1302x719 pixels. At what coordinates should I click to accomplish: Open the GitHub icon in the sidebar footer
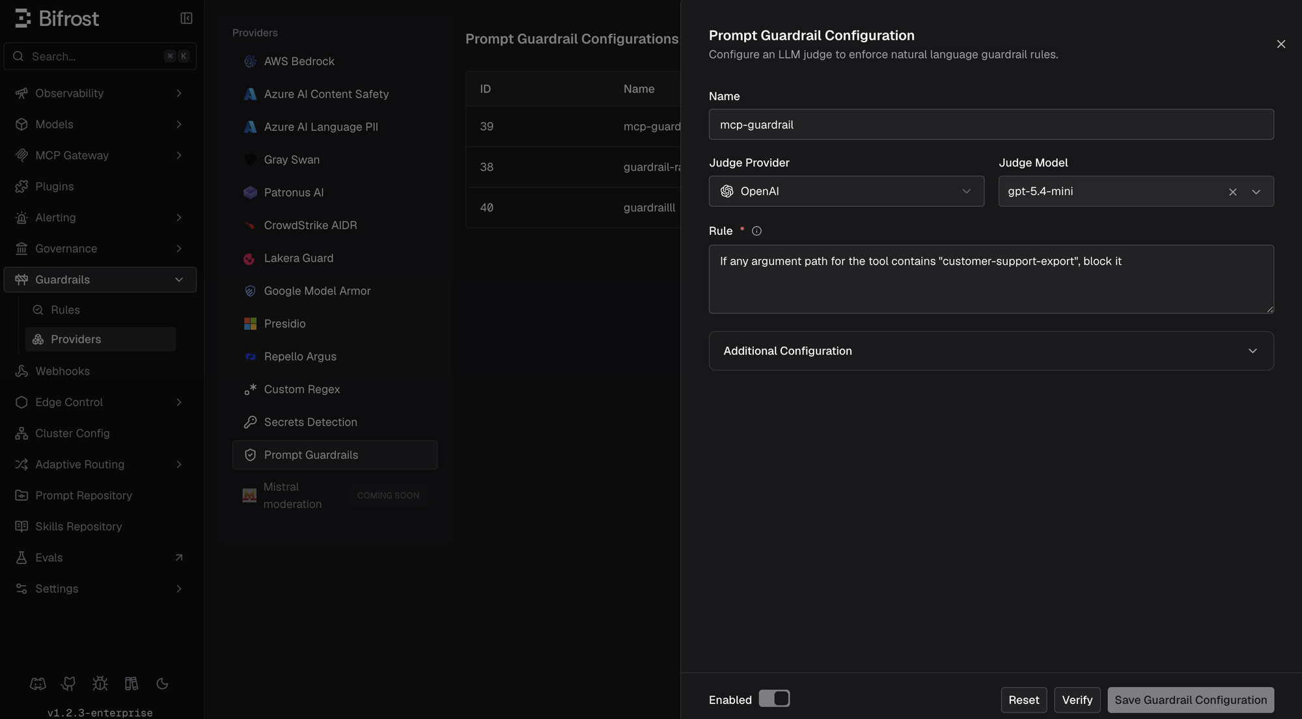coord(68,683)
